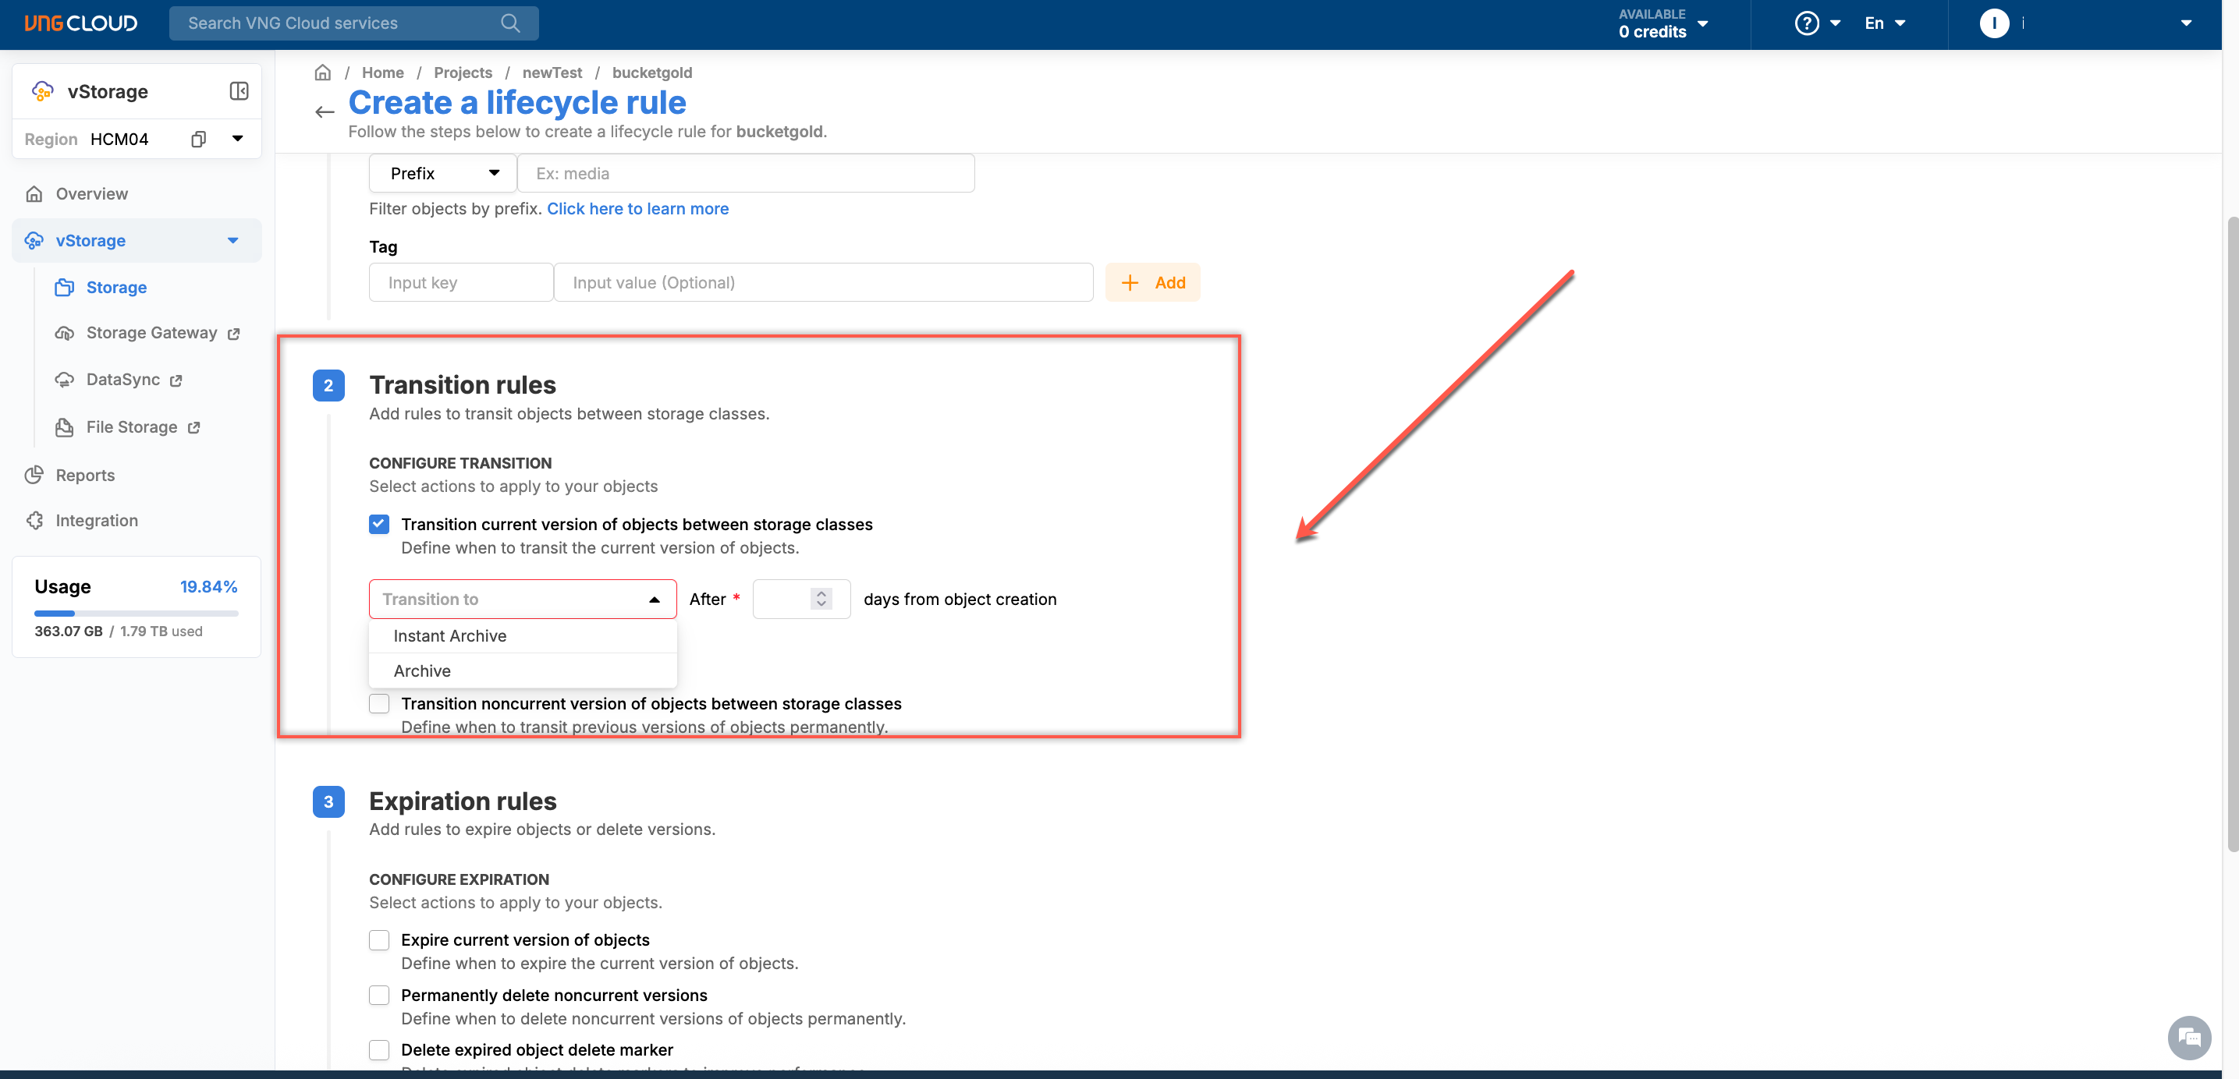Uncheck Transition current version of objects checkbox
This screenshot has width=2239, height=1079.
pyautogui.click(x=379, y=524)
